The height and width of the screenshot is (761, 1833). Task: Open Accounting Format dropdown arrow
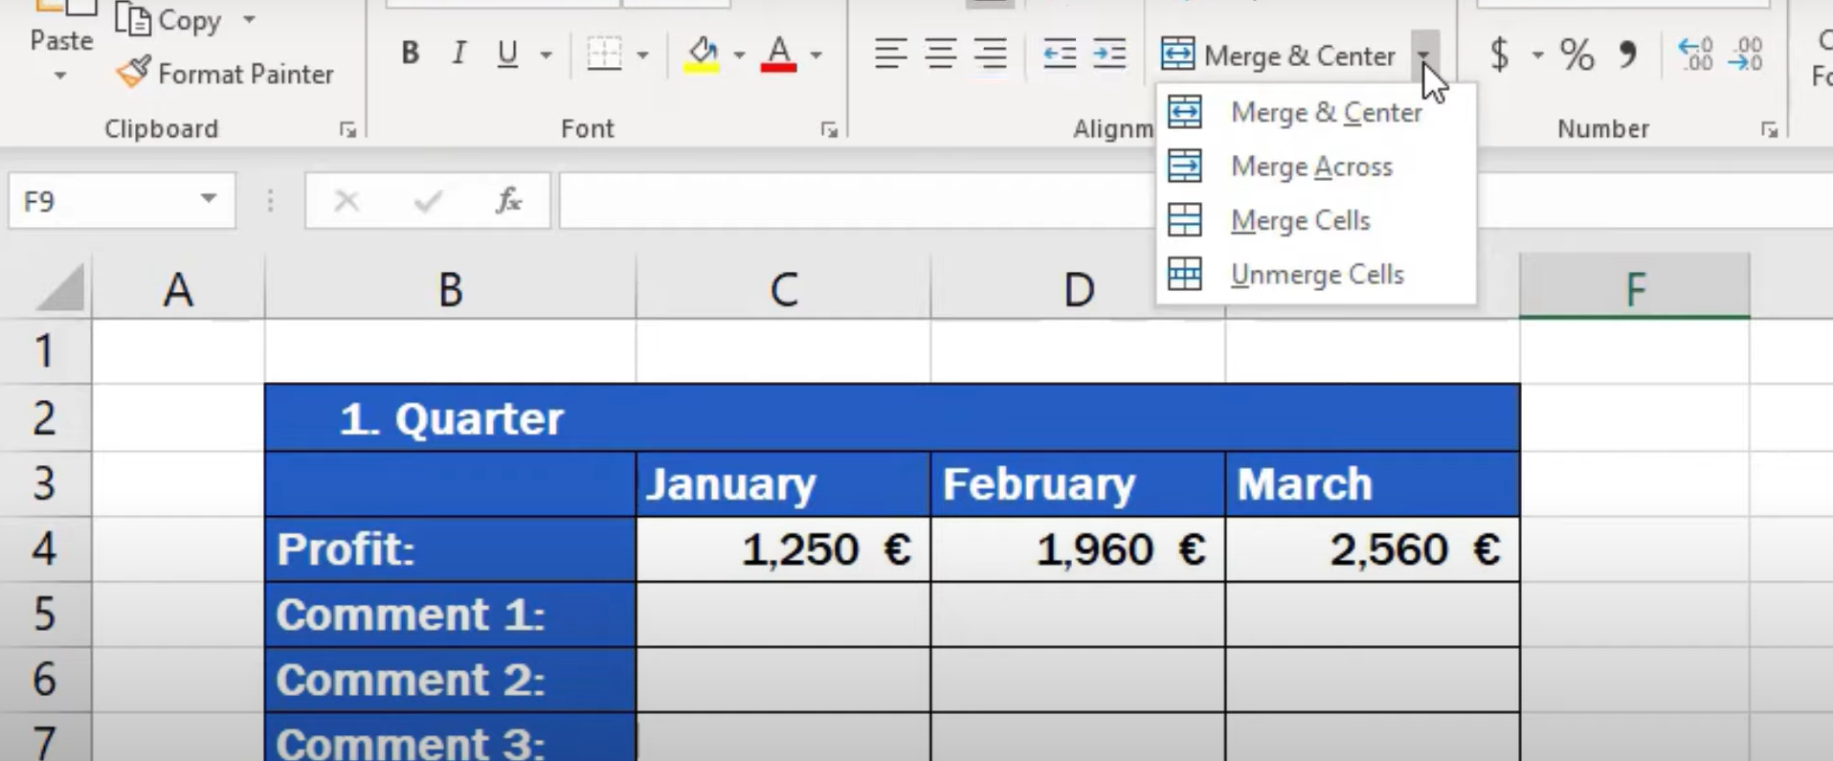[1537, 55]
